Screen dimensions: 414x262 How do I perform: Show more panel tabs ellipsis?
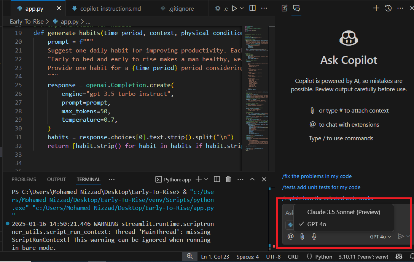pos(112,179)
